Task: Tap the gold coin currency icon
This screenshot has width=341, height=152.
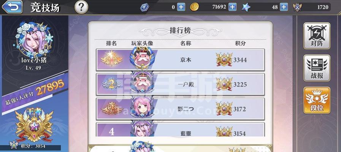Action: [194, 7]
